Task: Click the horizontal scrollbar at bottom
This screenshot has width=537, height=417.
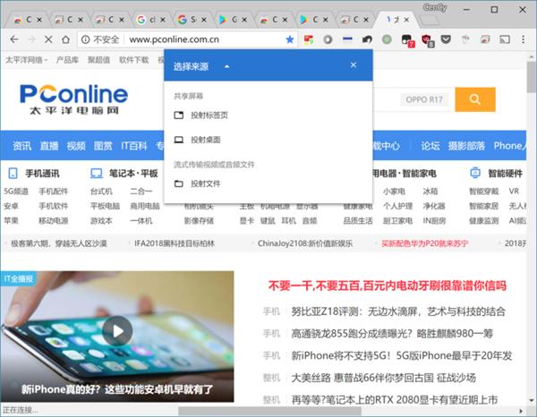Action: coord(269,411)
